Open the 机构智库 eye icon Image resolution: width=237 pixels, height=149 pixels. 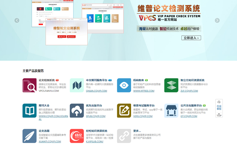124,85
